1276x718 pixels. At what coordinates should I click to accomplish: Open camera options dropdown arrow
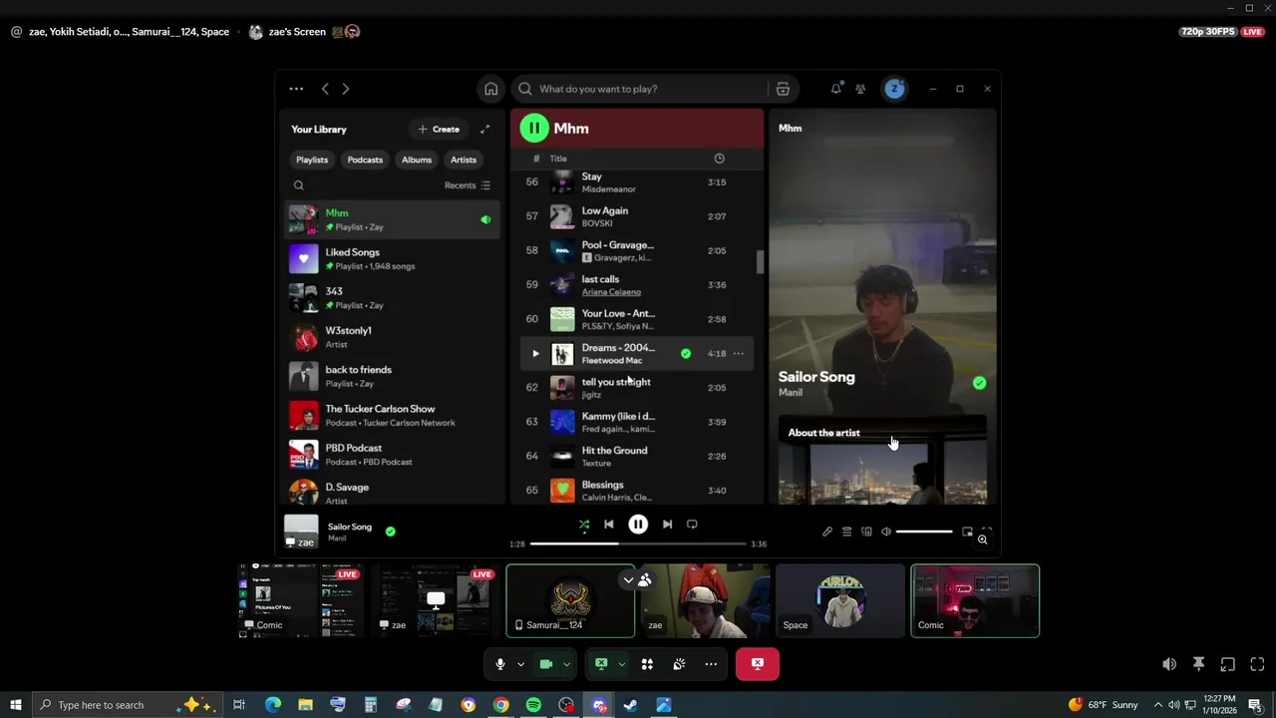566,664
